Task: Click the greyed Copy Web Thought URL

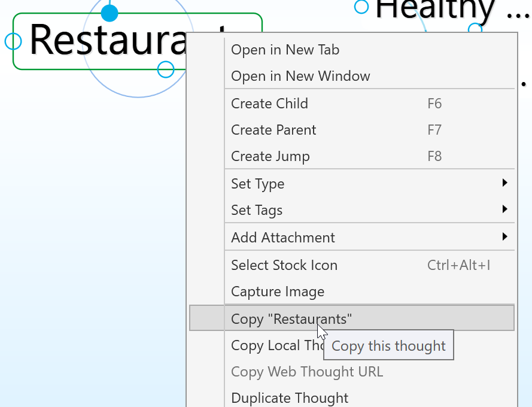Action: [x=306, y=372]
